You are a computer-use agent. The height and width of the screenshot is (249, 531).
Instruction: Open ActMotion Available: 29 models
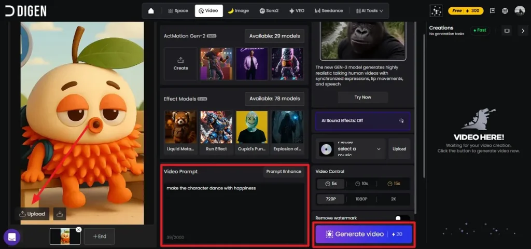coord(274,36)
